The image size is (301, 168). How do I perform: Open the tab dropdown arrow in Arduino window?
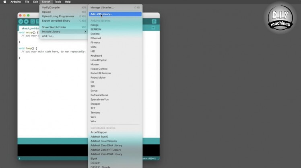153,28
